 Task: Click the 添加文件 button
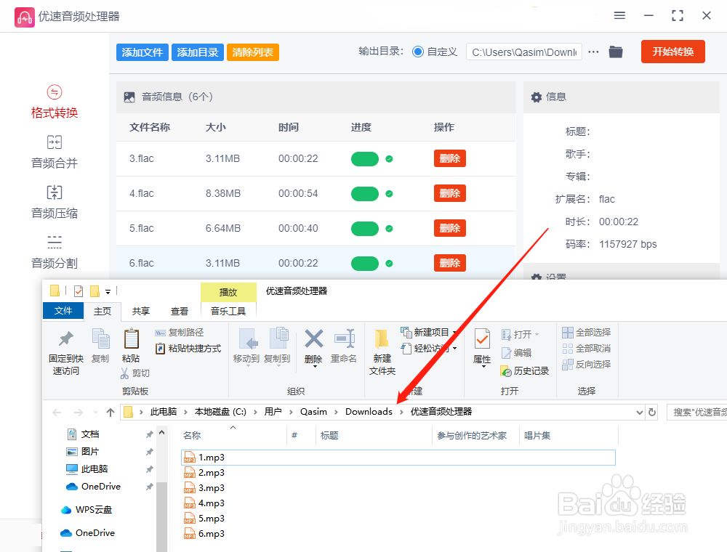(x=142, y=52)
